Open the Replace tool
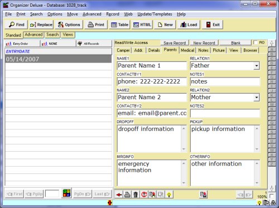This screenshot has height=208, width=279. 41,25
